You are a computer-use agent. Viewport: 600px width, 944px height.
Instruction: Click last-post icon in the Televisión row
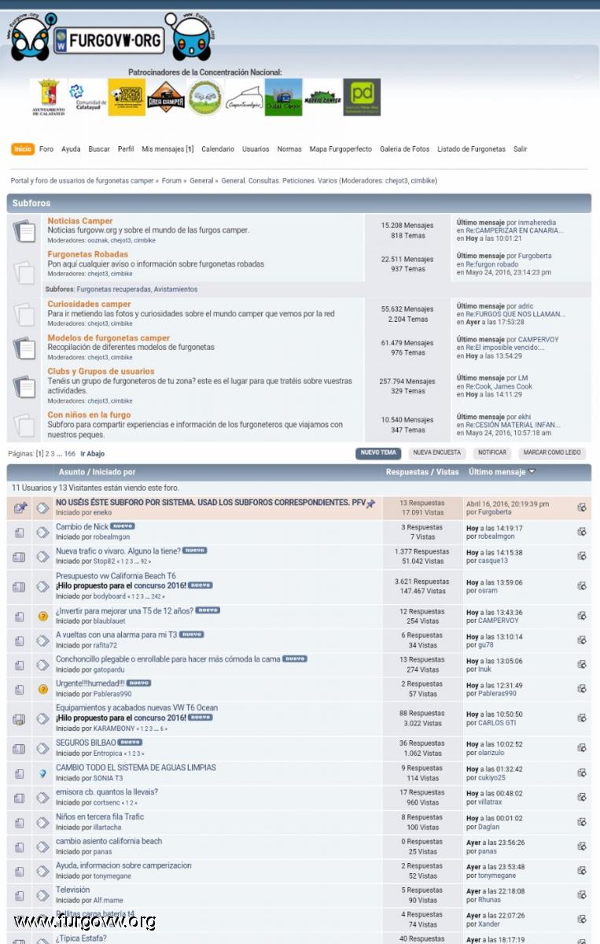pyautogui.click(x=582, y=895)
